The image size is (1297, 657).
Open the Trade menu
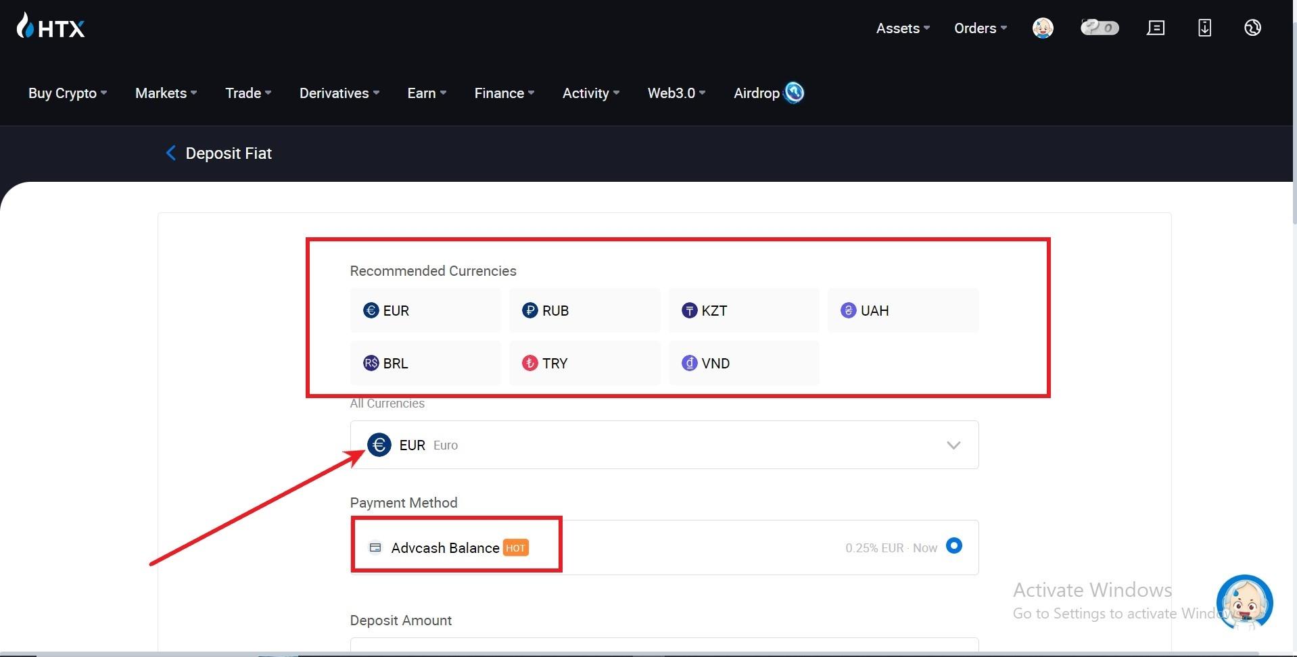click(x=248, y=93)
